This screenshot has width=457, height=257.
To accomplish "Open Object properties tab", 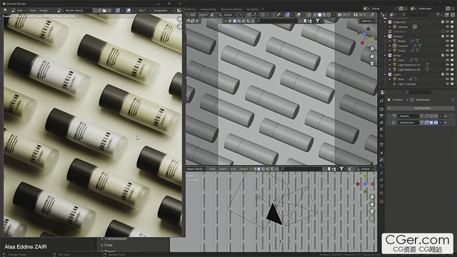I will pyautogui.click(x=382, y=153).
